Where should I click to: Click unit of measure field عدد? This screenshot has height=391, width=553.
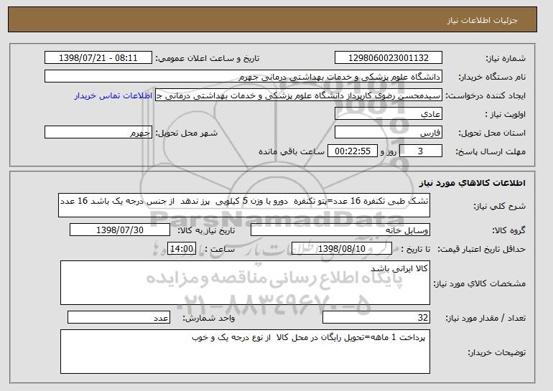pyautogui.click(x=118, y=317)
